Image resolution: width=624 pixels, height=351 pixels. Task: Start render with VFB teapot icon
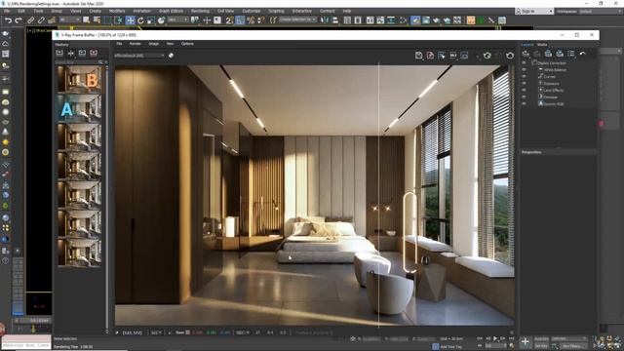[510, 56]
